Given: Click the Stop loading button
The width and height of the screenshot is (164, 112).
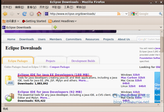Looking at the screenshot, I should (32, 14).
